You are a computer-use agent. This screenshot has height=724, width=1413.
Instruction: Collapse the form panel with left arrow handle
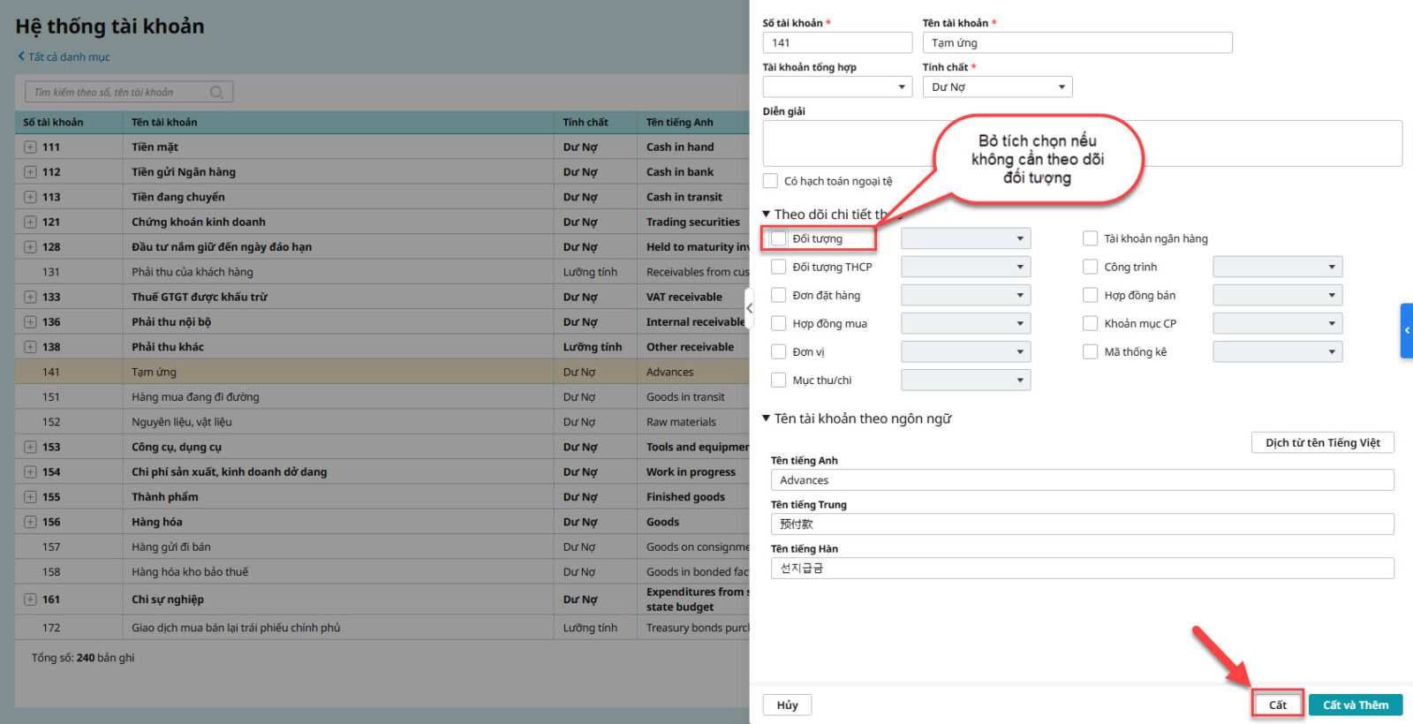[749, 308]
